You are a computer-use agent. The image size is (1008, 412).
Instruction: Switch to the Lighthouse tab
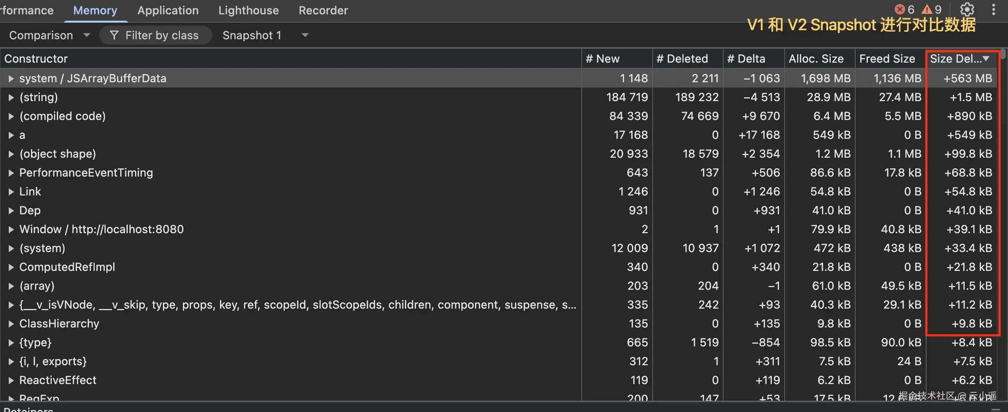point(249,10)
